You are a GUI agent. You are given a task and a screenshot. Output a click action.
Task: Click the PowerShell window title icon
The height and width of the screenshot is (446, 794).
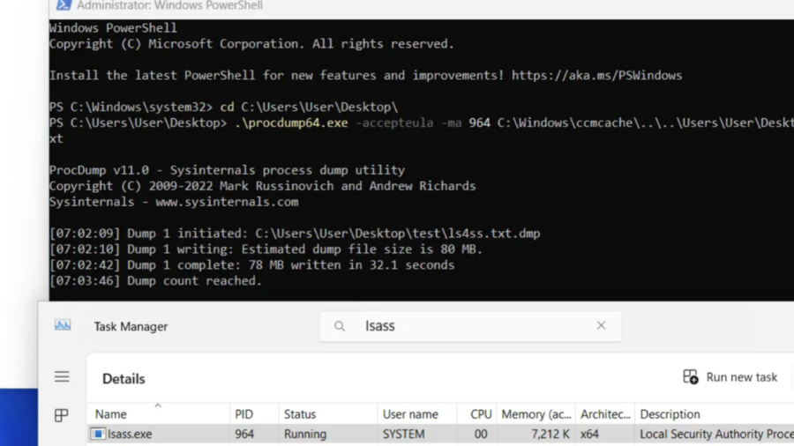[64, 5]
